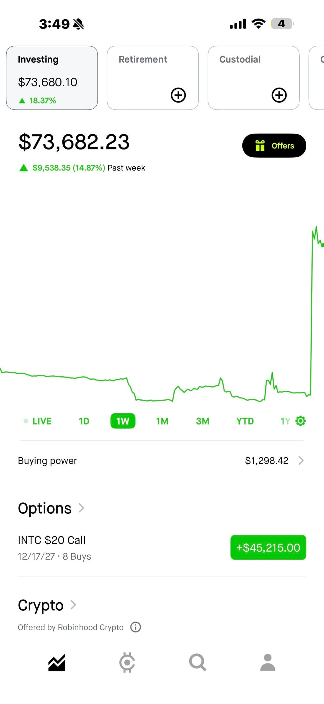Screen dimensions: 324x704
Task: Expand the Crypto section chevron
Action: (73, 605)
